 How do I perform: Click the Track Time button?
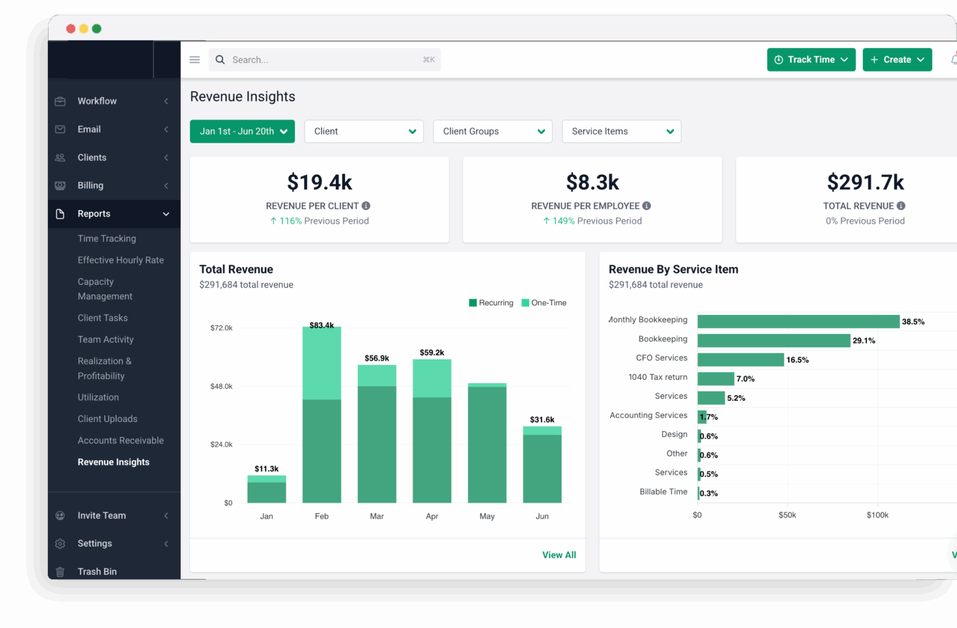click(811, 60)
